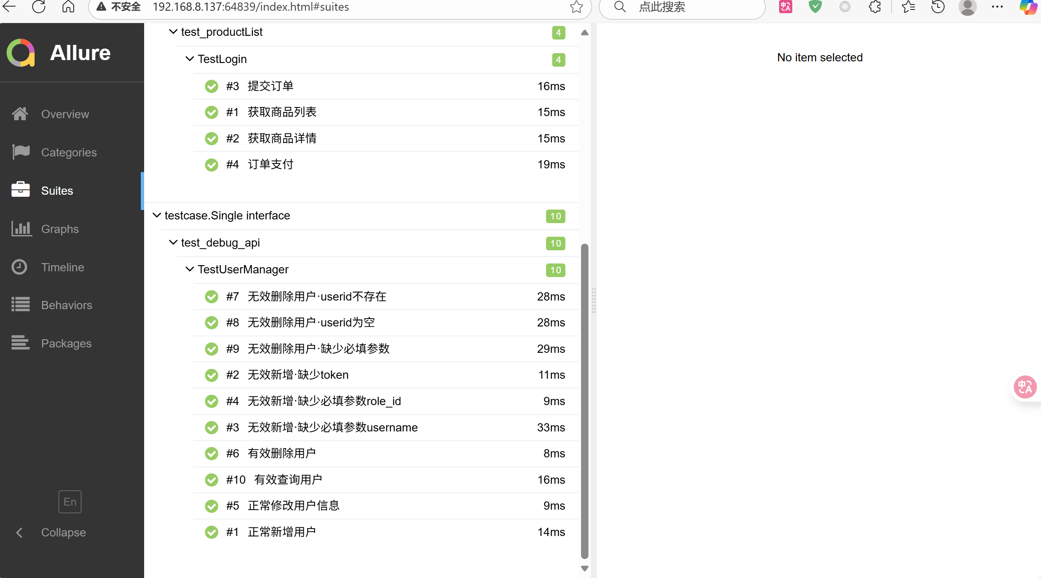Image resolution: width=1041 pixels, height=578 pixels.
Task: Open the Timeline clock icon
Action: [19, 267]
